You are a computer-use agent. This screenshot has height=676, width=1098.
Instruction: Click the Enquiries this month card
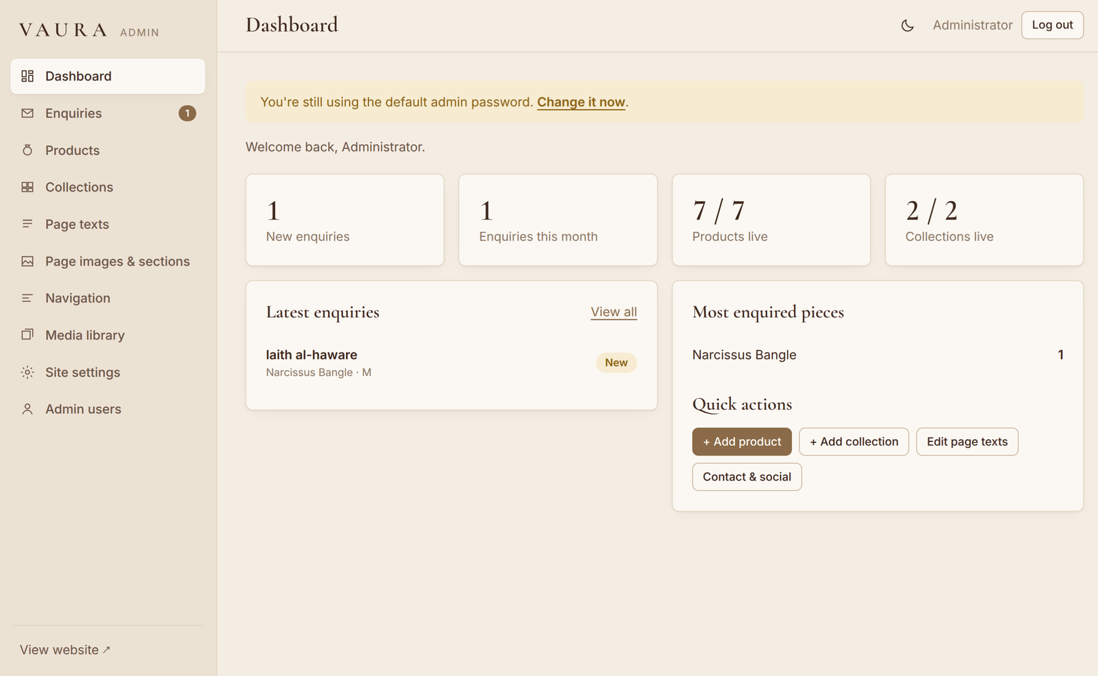coord(558,220)
